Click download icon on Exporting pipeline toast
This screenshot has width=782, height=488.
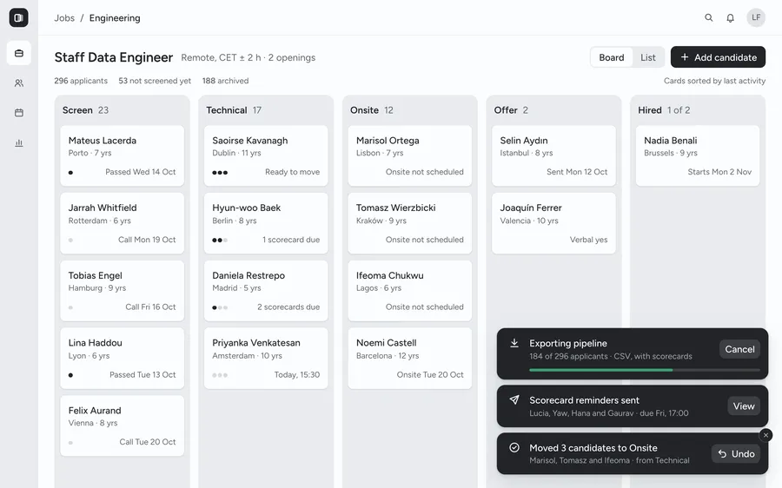514,343
